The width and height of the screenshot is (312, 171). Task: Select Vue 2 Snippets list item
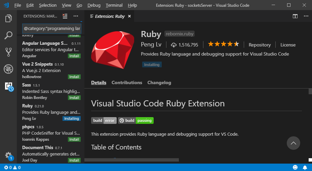click(x=51, y=70)
